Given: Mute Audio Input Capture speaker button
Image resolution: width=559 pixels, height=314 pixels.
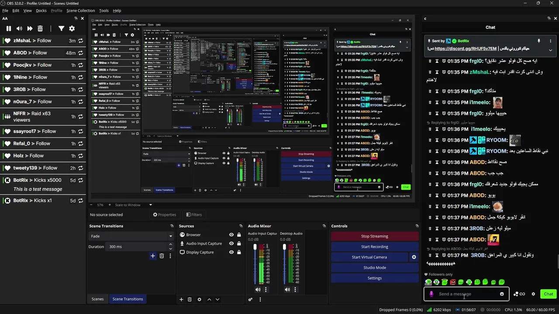Looking at the screenshot, I should coord(258,290).
